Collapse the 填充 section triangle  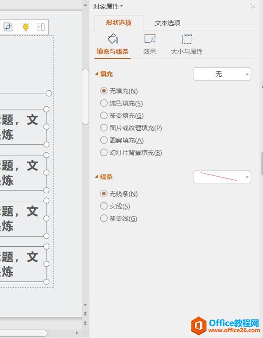pos(97,74)
